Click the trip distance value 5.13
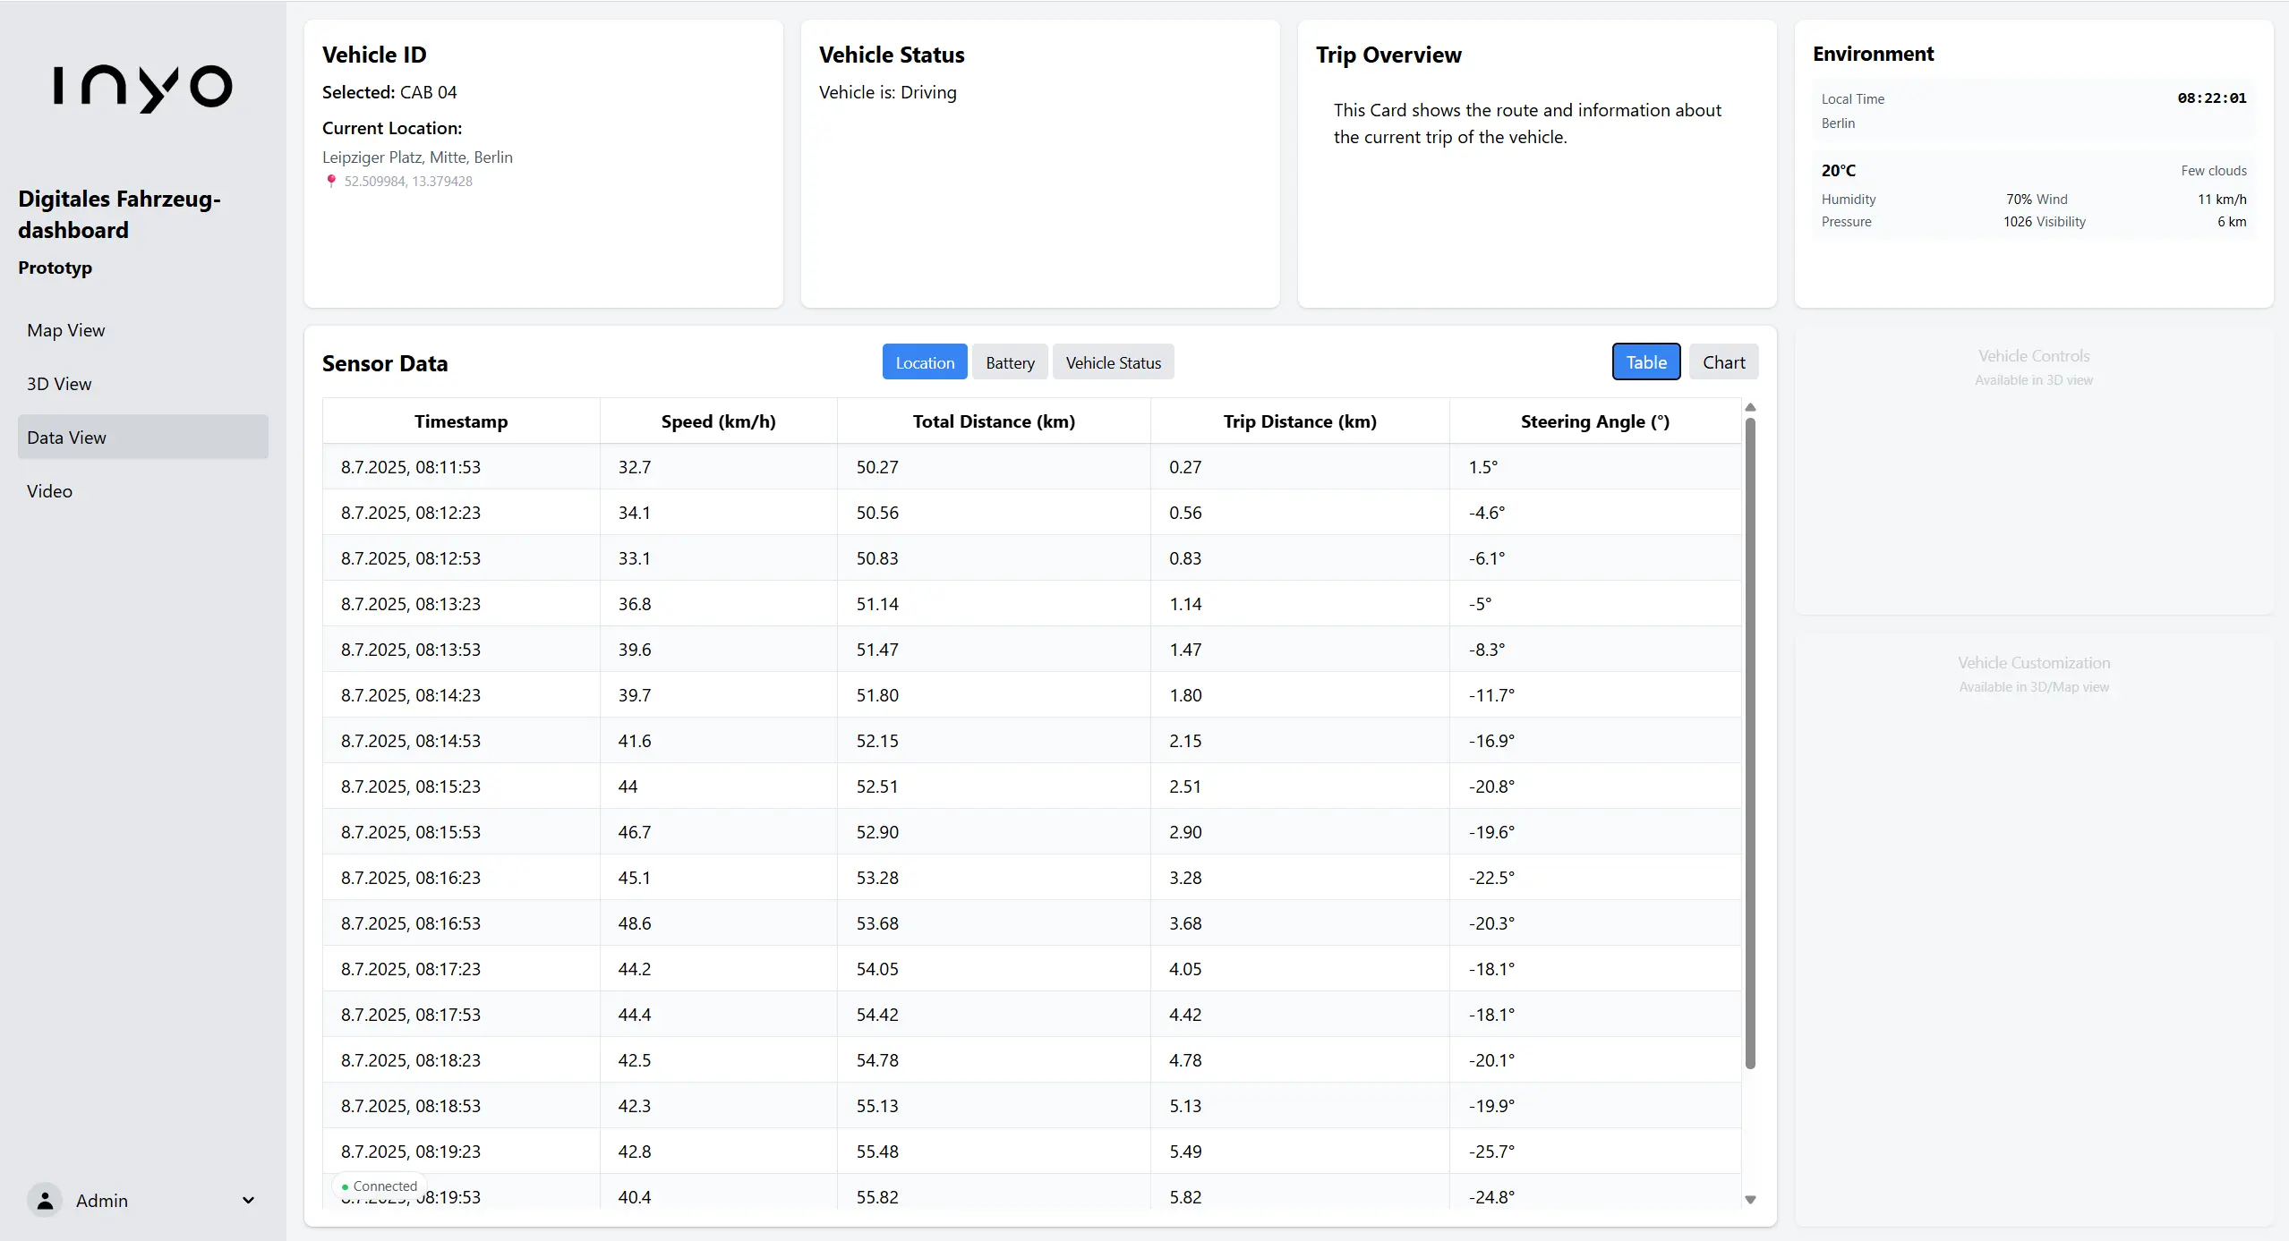Screen dimensions: 2289x1241 (x=1185, y=1106)
